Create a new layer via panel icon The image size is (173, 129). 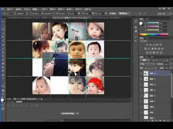point(164,120)
